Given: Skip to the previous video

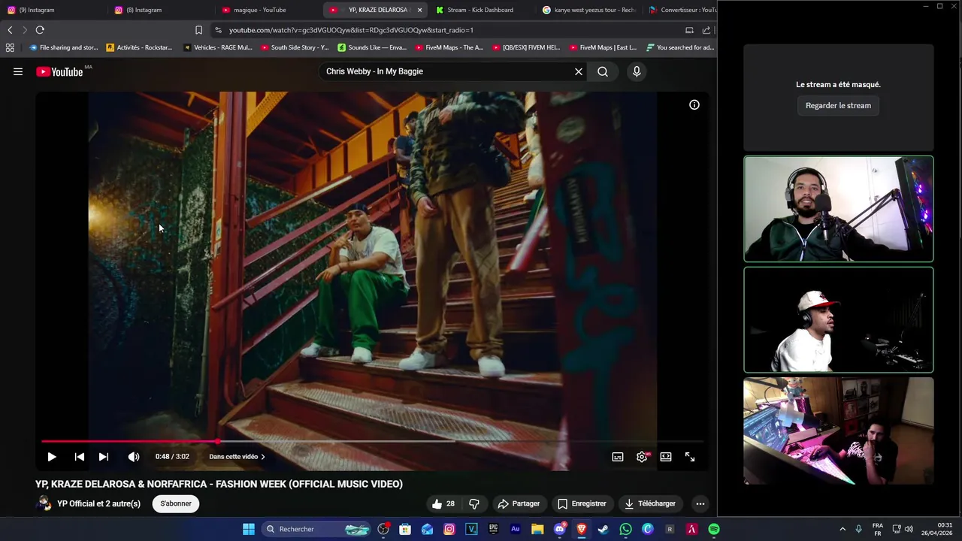Looking at the screenshot, I should point(79,457).
